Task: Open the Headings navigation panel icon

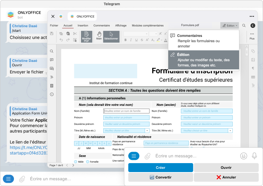Action: (52, 77)
